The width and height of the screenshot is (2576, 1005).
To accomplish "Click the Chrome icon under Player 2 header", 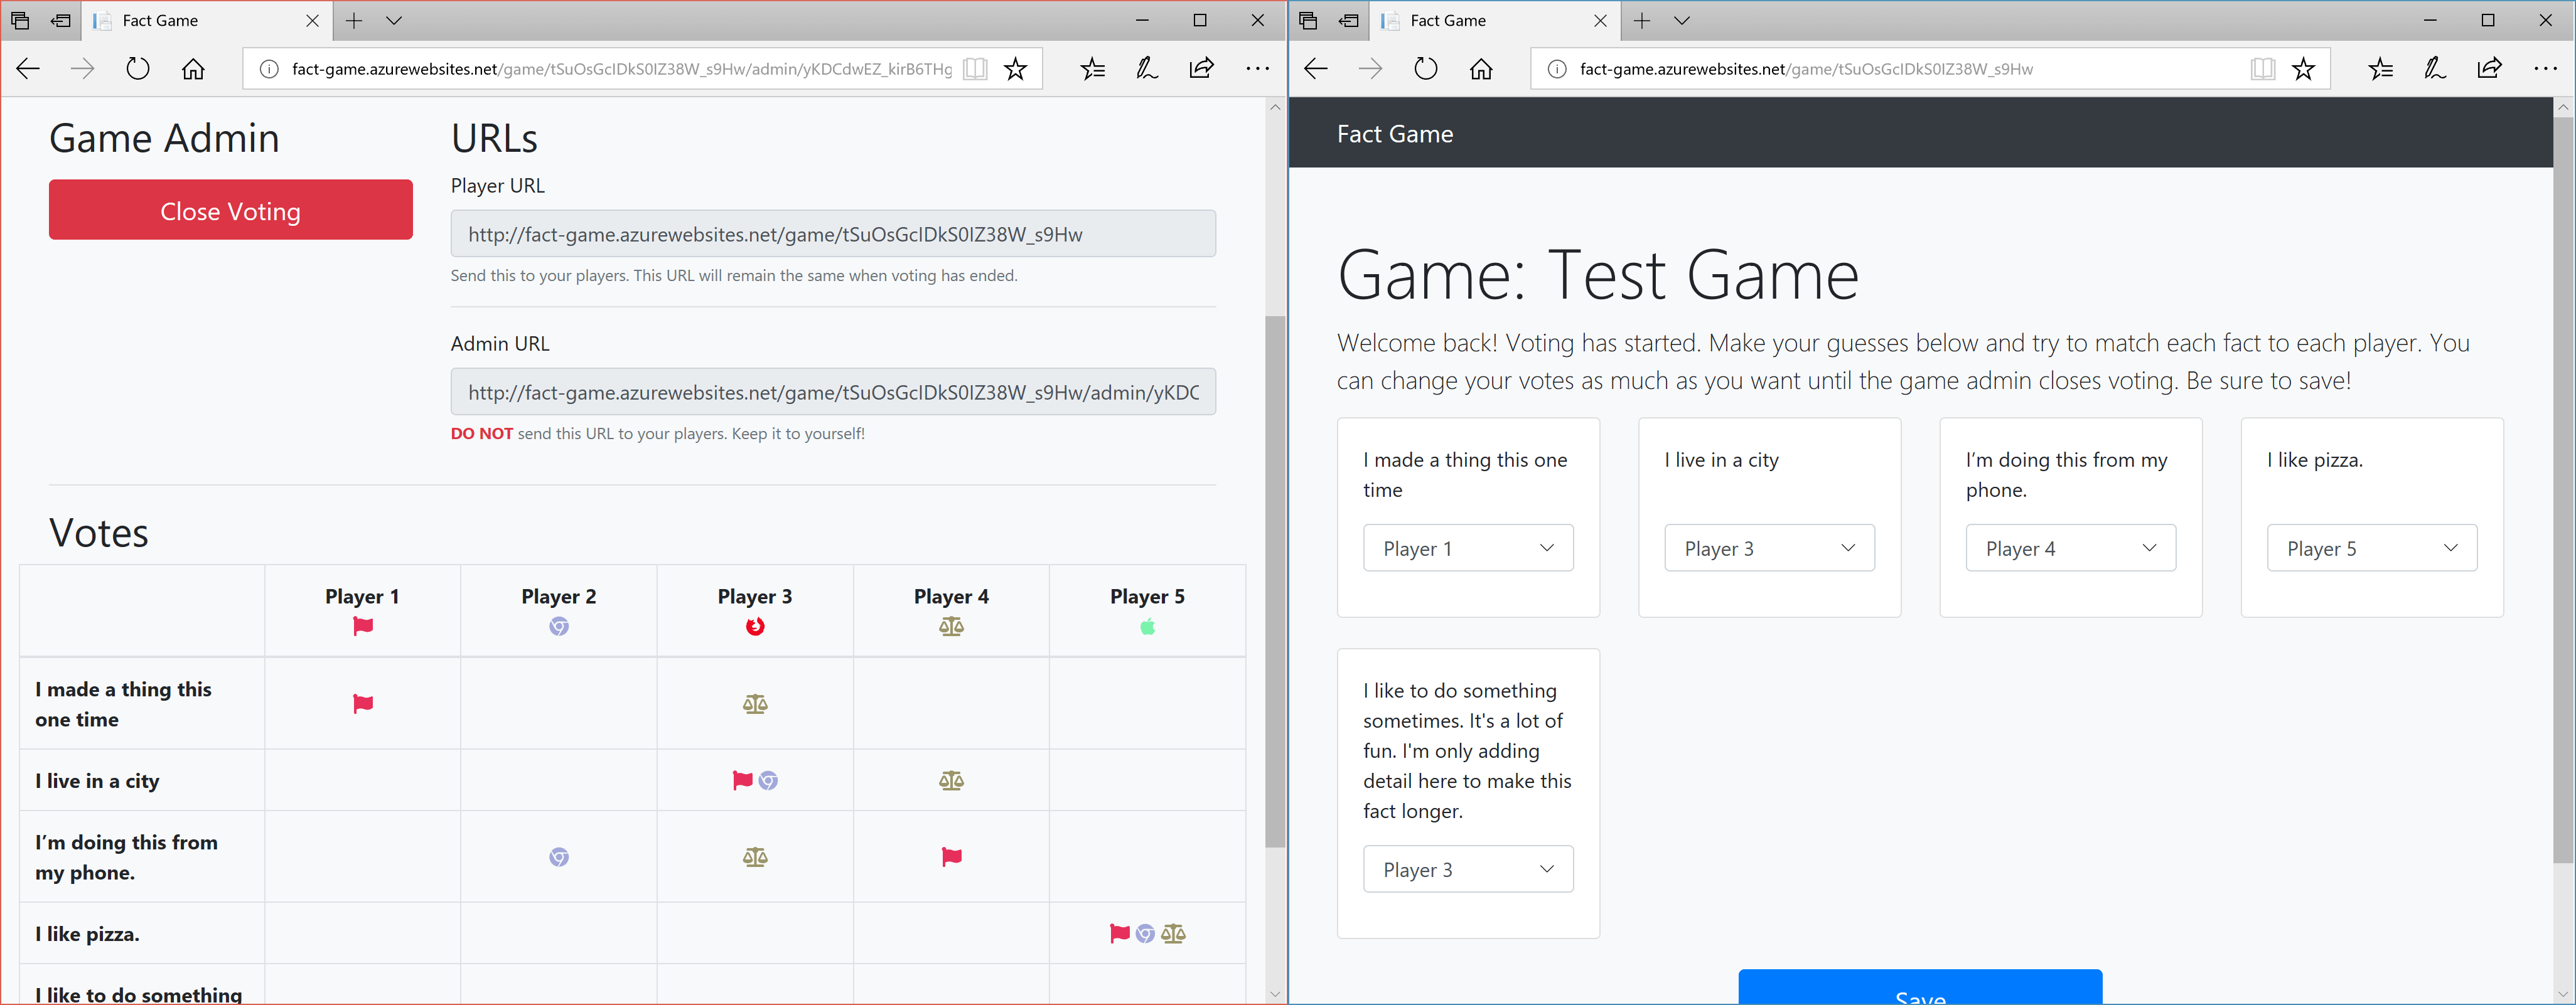I will pyautogui.click(x=559, y=626).
